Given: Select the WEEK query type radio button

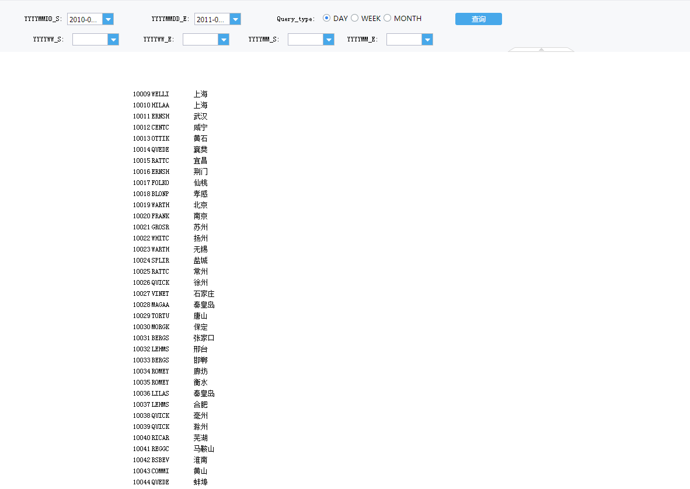Looking at the screenshot, I should pyautogui.click(x=355, y=18).
